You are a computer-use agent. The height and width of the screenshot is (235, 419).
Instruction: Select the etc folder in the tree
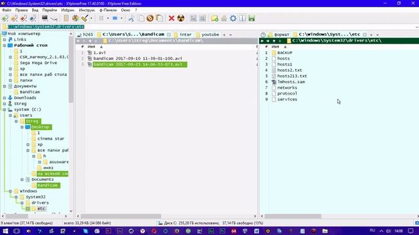(x=41, y=209)
